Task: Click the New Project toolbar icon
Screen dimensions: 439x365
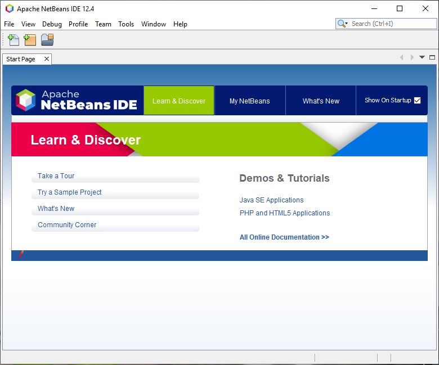Action: click(x=30, y=40)
